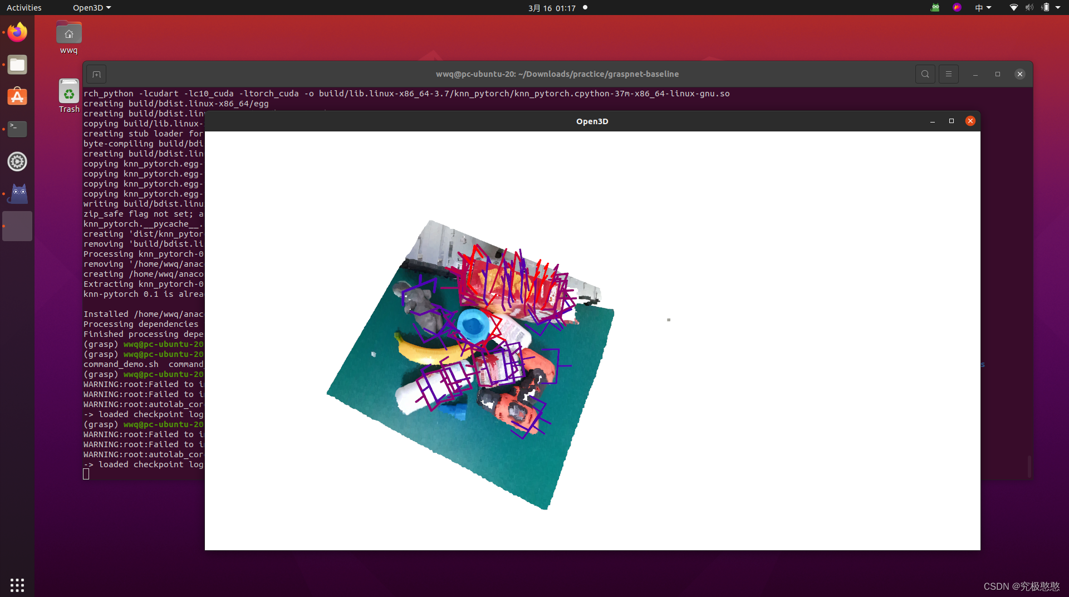Click the search icon in the terminal titlebar
Image resolution: width=1069 pixels, height=597 pixels.
(x=924, y=74)
